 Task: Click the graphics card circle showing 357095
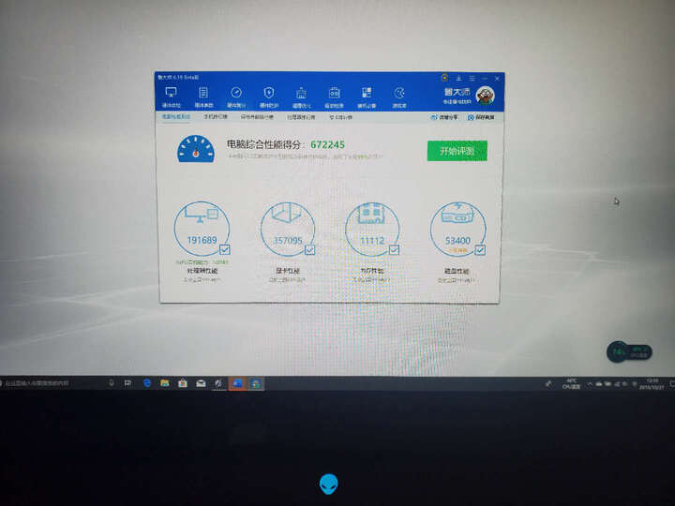[x=288, y=230]
